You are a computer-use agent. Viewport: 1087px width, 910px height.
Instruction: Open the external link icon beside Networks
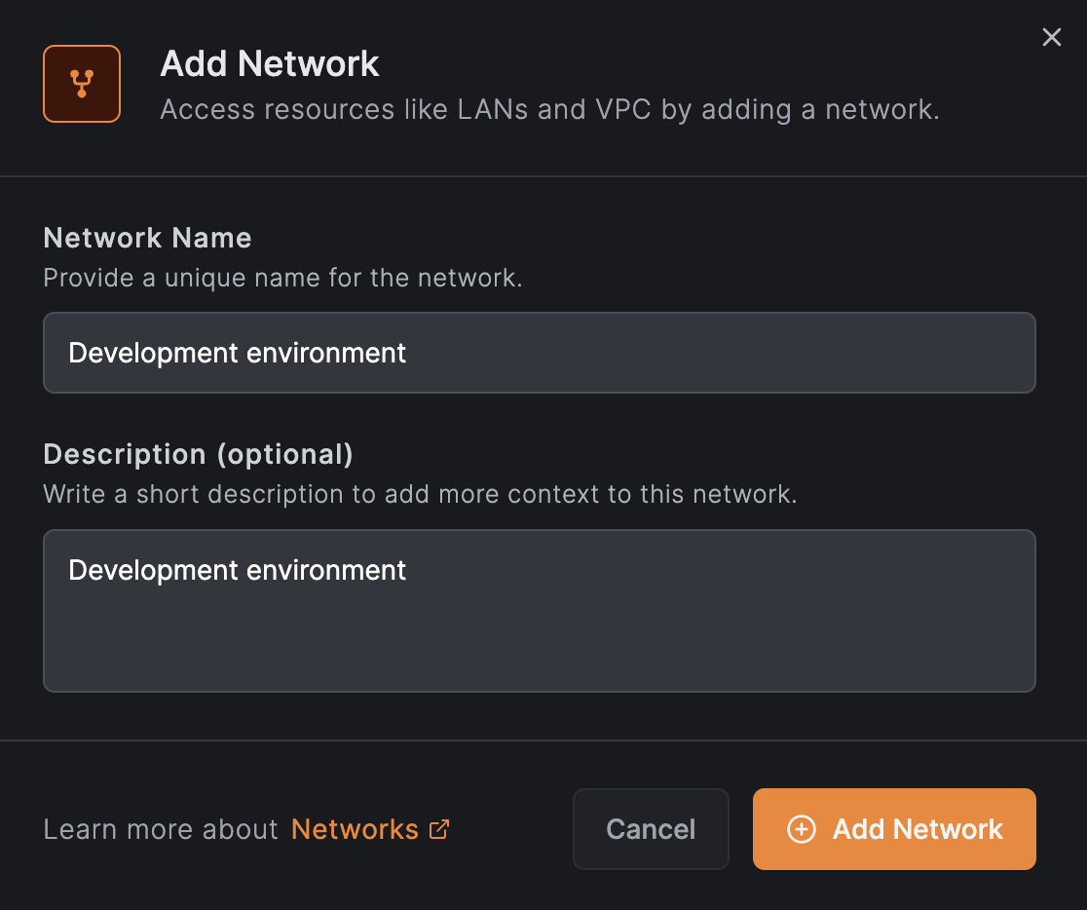point(440,829)
